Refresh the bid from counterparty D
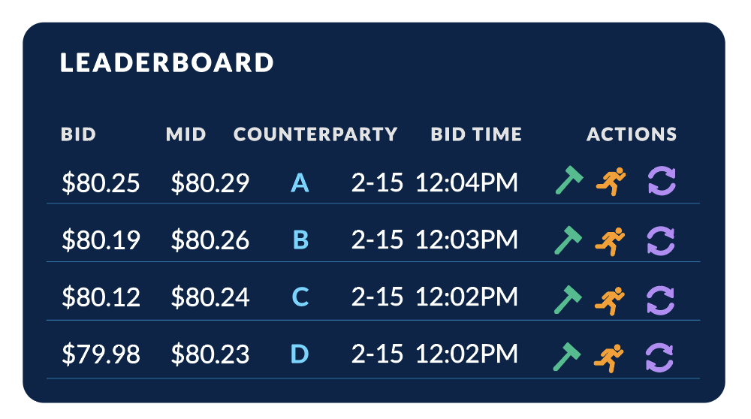751x419 pixels. (x=659, y=357)
